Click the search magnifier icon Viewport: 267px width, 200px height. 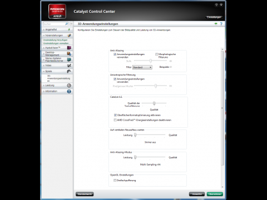67,24
